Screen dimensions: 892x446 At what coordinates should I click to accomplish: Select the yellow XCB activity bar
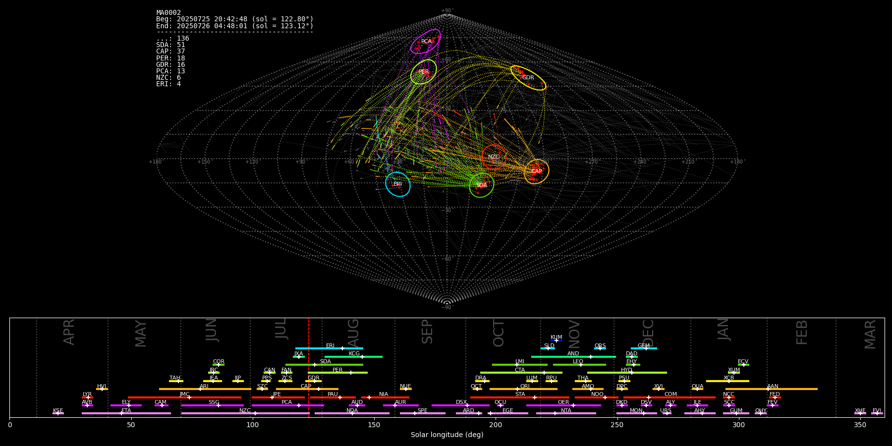[727, 381]
